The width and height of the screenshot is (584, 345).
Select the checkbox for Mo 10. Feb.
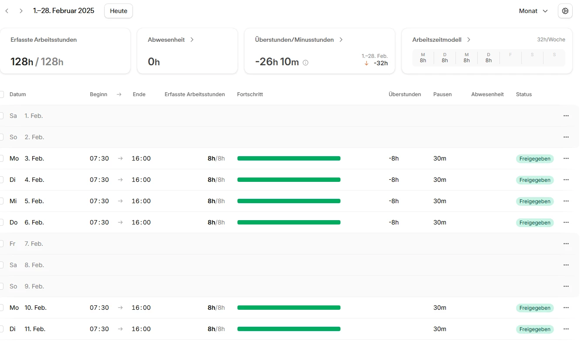(x=1, y=308)
